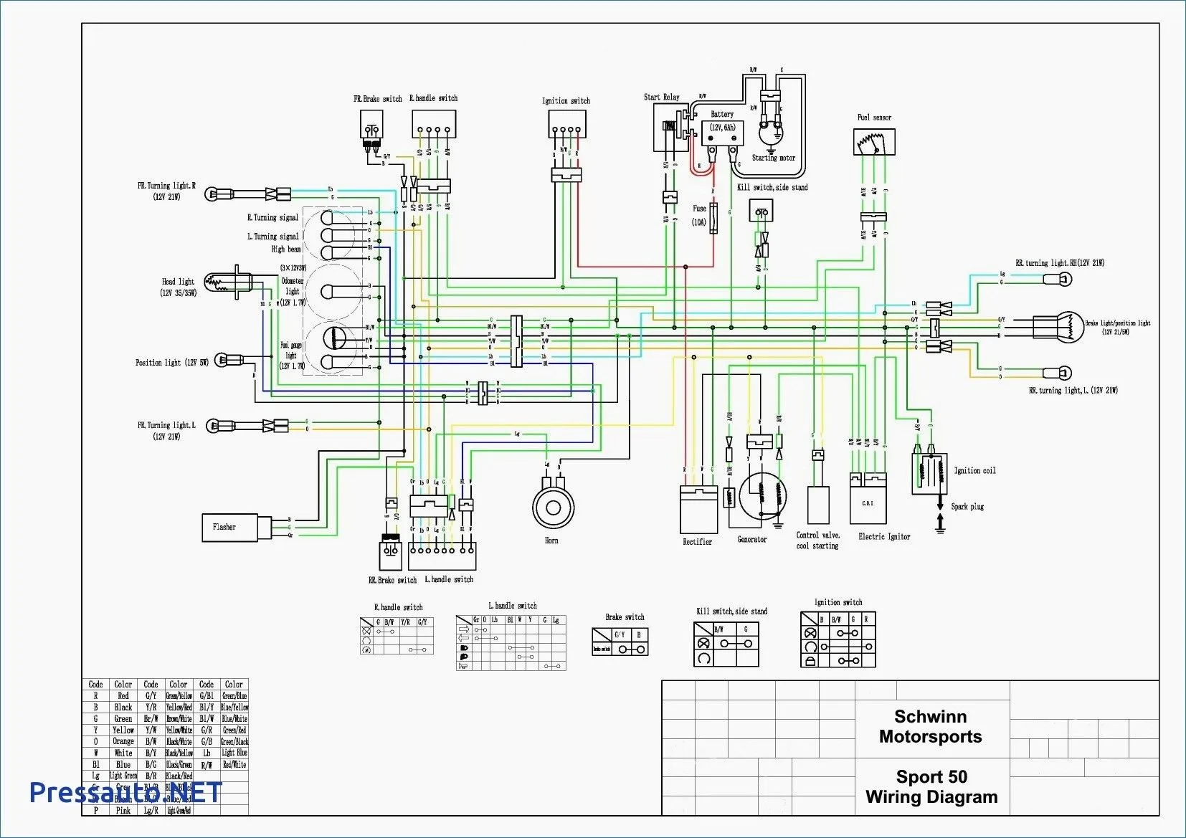Click the 'Electric Ignitor' label
The height and width of the screenshot is (838, 1186).
(x=884, y=536)
